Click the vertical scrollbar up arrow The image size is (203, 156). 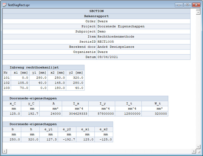(x=198, y=12)
